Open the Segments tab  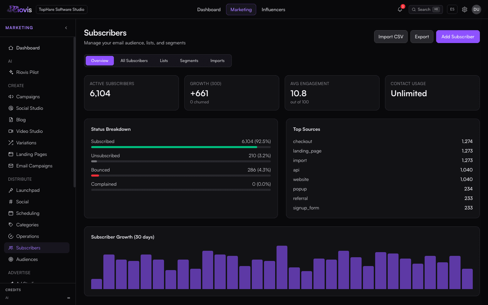click(x=189, y=61)
